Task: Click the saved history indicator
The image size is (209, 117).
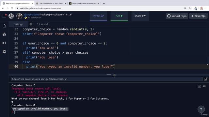Action: (x=42, y=24)
